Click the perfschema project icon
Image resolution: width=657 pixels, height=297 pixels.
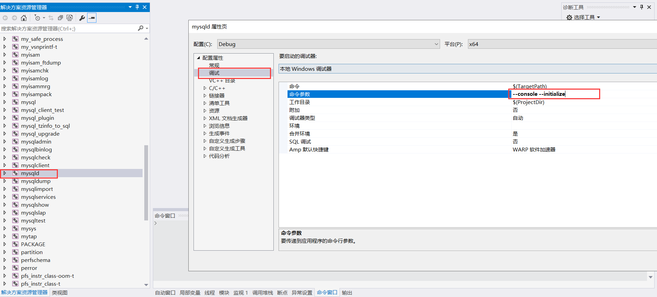click(x=15, y=260)
